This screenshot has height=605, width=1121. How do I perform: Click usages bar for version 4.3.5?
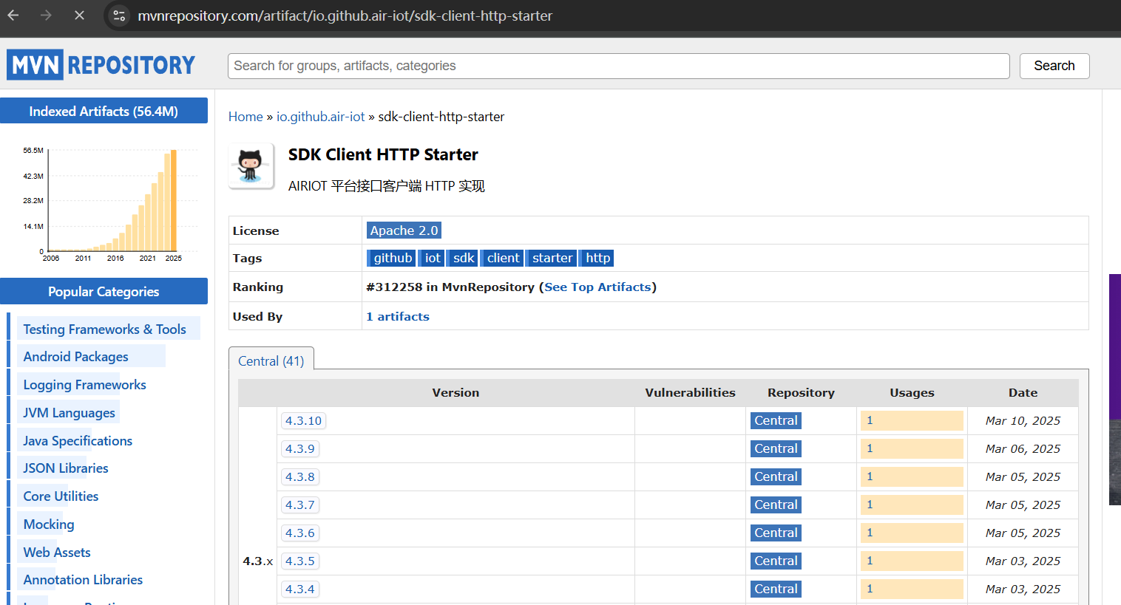912,561
